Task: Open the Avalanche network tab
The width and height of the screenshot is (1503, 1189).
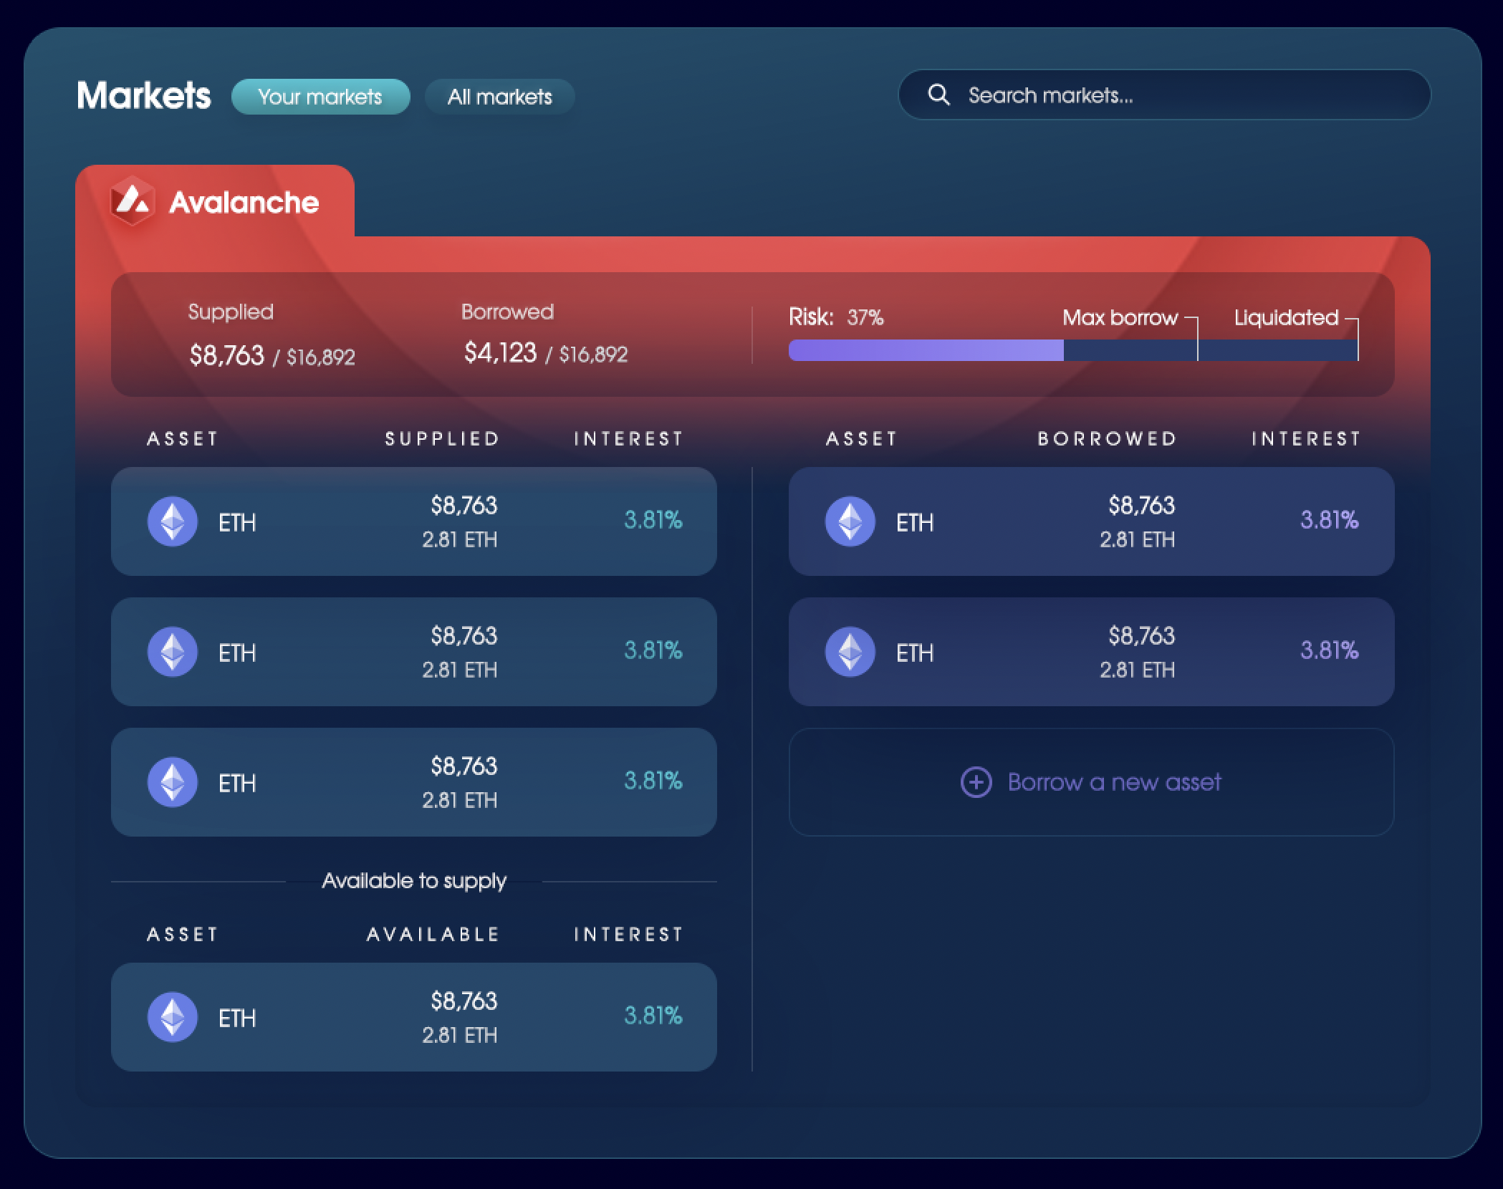Action: point(215,201)
